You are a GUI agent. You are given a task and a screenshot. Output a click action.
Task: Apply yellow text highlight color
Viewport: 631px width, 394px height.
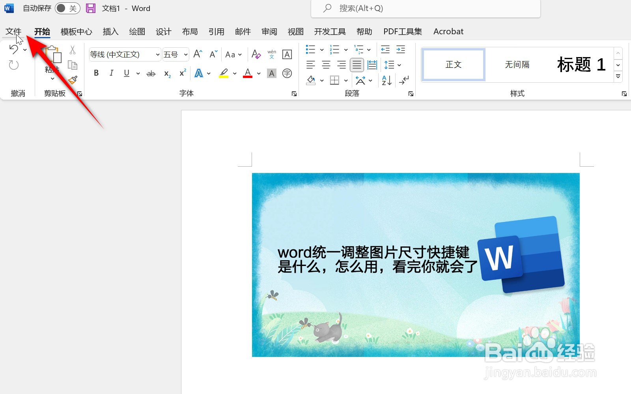pyautogui.click(x=224, y=73)
